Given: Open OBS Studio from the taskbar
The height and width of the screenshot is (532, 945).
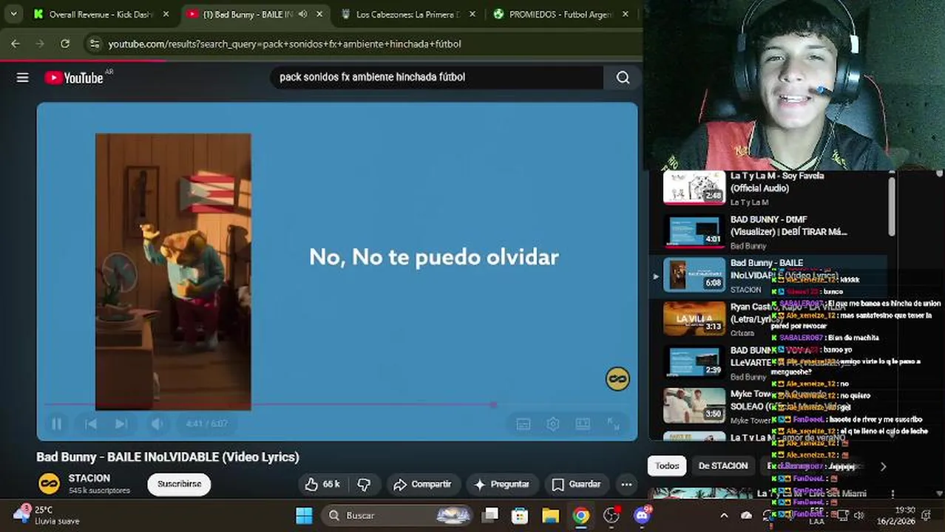Looking at the screenshot, I should tap(612, 515).
